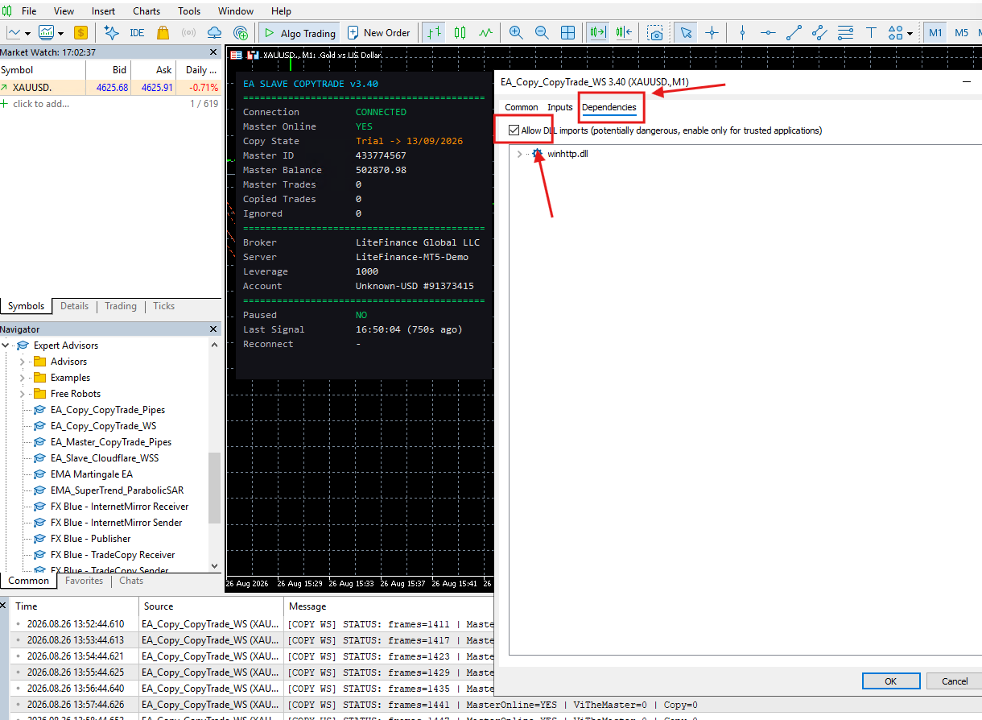Image resolution: width=982 pixels, height=720 pixels.
Task: Open the VPS cloud hosting icon
Action: [x=214, y=33]
